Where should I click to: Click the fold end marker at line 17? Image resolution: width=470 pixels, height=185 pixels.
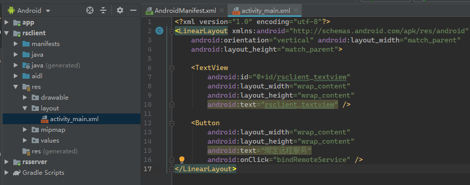point(172,169)
